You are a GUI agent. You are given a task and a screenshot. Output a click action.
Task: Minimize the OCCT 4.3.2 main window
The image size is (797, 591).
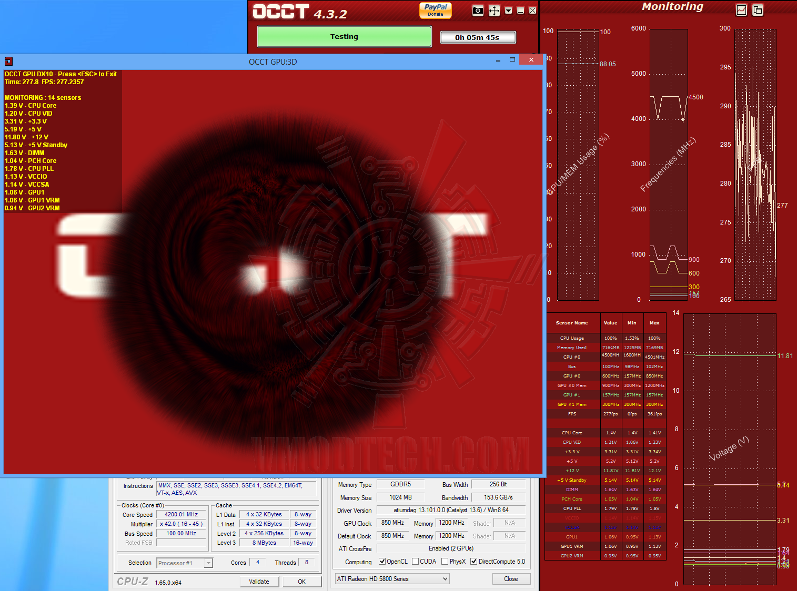[x=520, y=10]
